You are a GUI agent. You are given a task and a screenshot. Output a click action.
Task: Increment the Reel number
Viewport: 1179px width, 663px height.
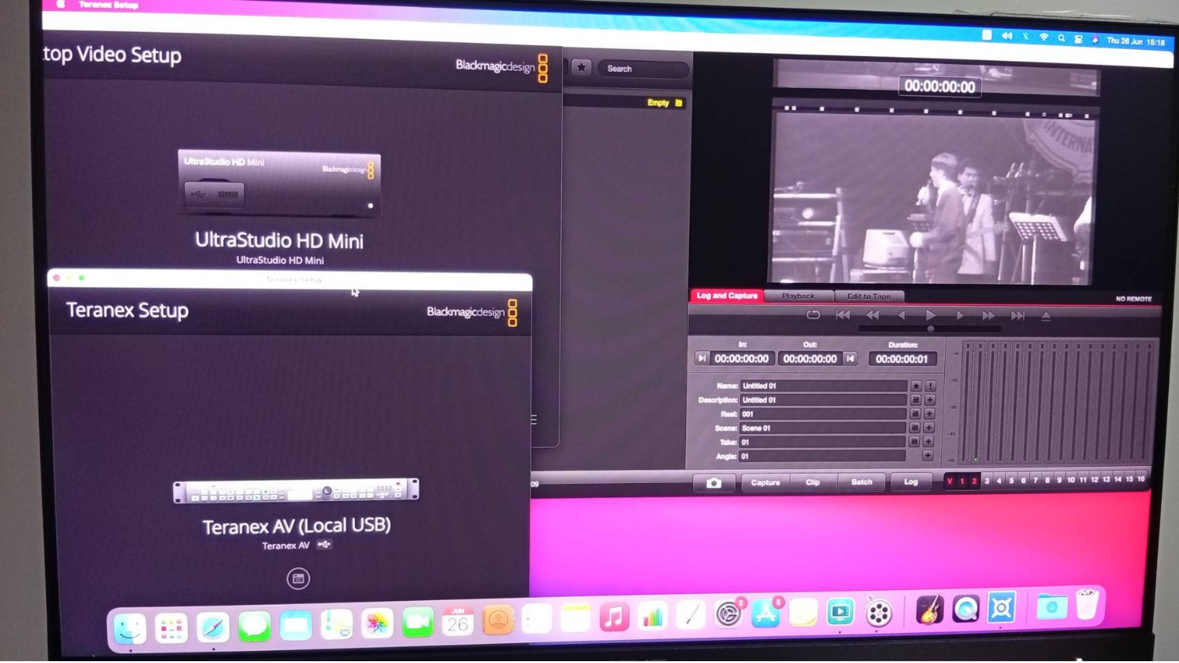pyautogui.click(x=929, y=414)
